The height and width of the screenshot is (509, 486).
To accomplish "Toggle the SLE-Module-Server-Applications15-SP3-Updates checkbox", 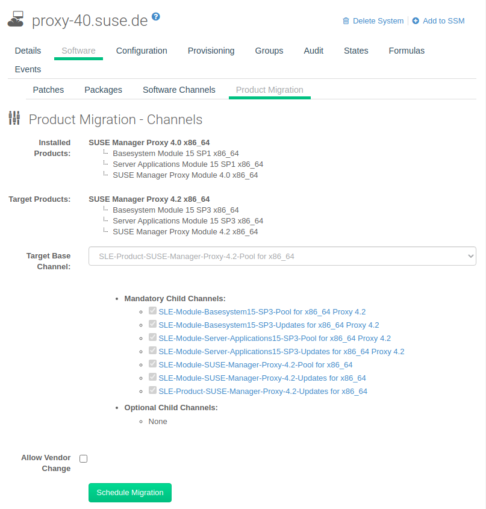I will tap(152, 350).
